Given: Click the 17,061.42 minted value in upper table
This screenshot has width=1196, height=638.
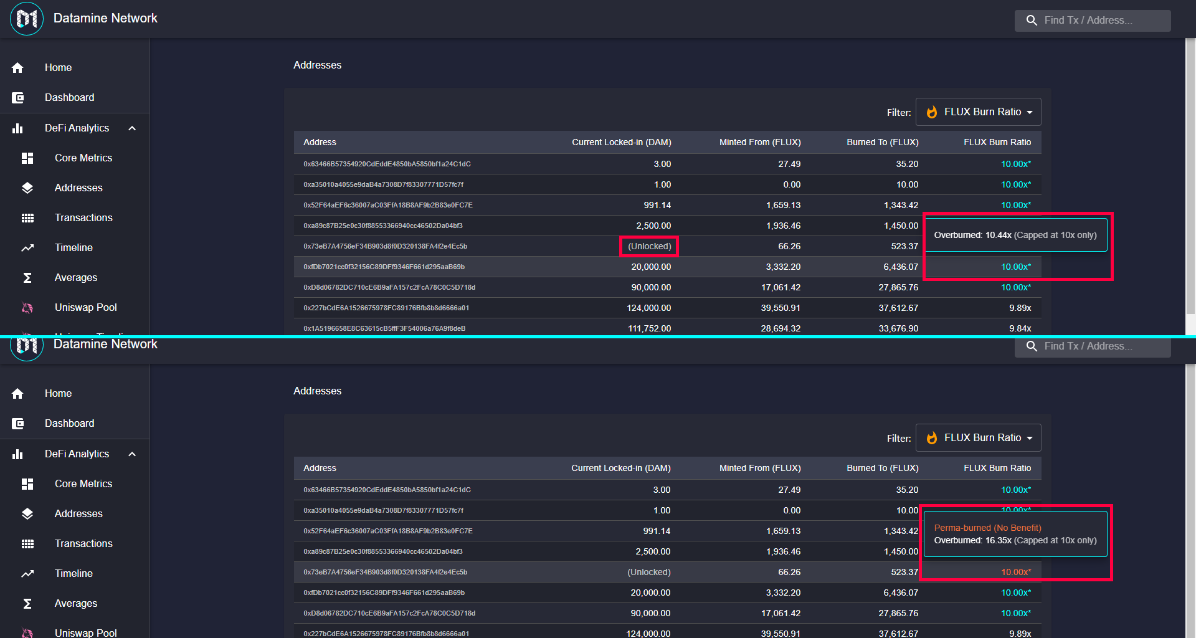Looking at the screenshot, I should (781, 288).
